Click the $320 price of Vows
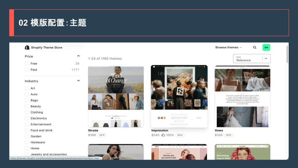The image size is (298, 168). click(x=219, y=135)
